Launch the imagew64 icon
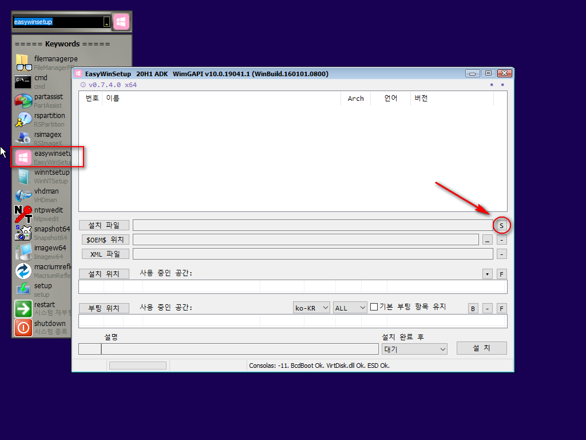The width and height of the screenshot is (586, 440). pos(23,252)
